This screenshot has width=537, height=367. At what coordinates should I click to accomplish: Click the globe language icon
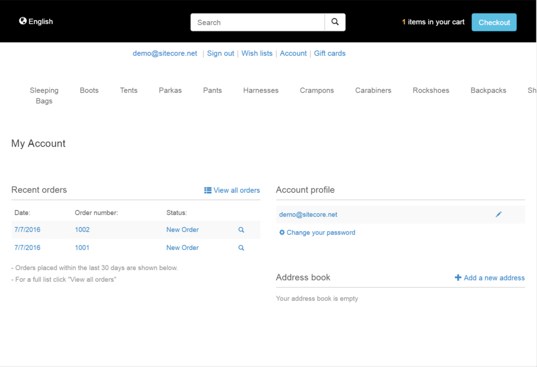click(x=23, y=21)
